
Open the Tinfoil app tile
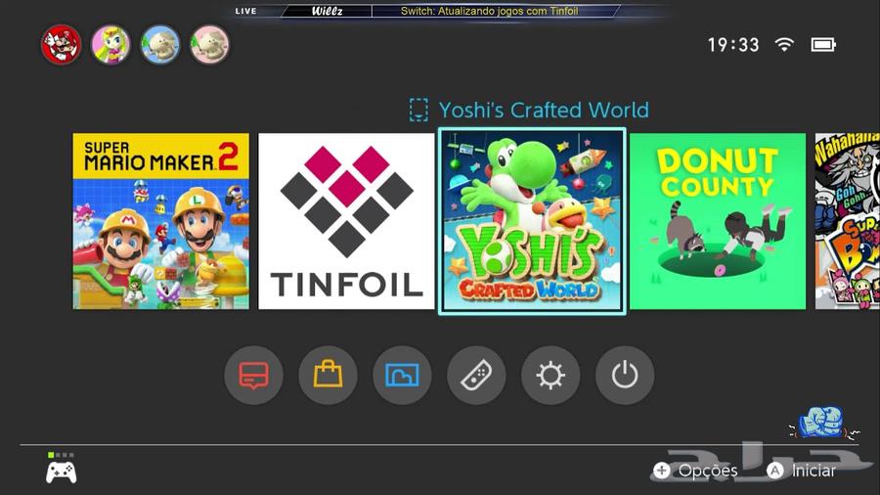pyautogui.click(x=346, y=221)
